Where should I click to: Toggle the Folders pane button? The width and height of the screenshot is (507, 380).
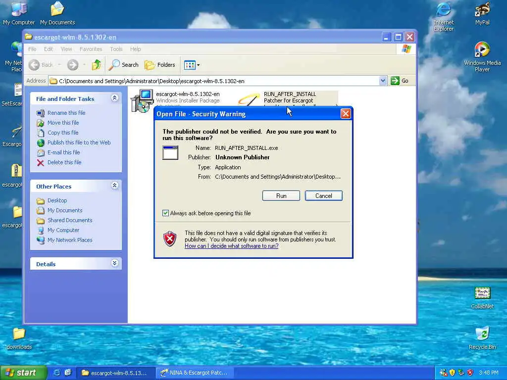coord(160,65)
